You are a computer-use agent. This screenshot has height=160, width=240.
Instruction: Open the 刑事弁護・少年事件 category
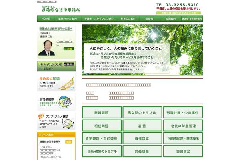(x=183, y=112)
